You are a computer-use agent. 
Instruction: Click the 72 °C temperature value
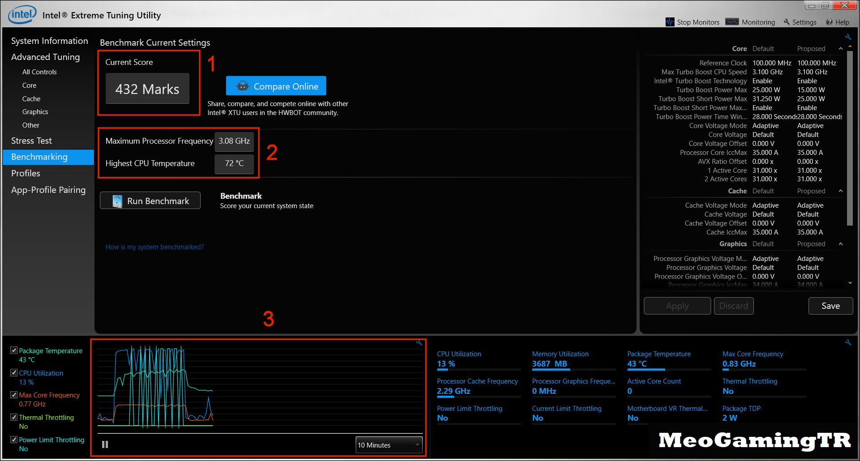click(x=234, y=163)
